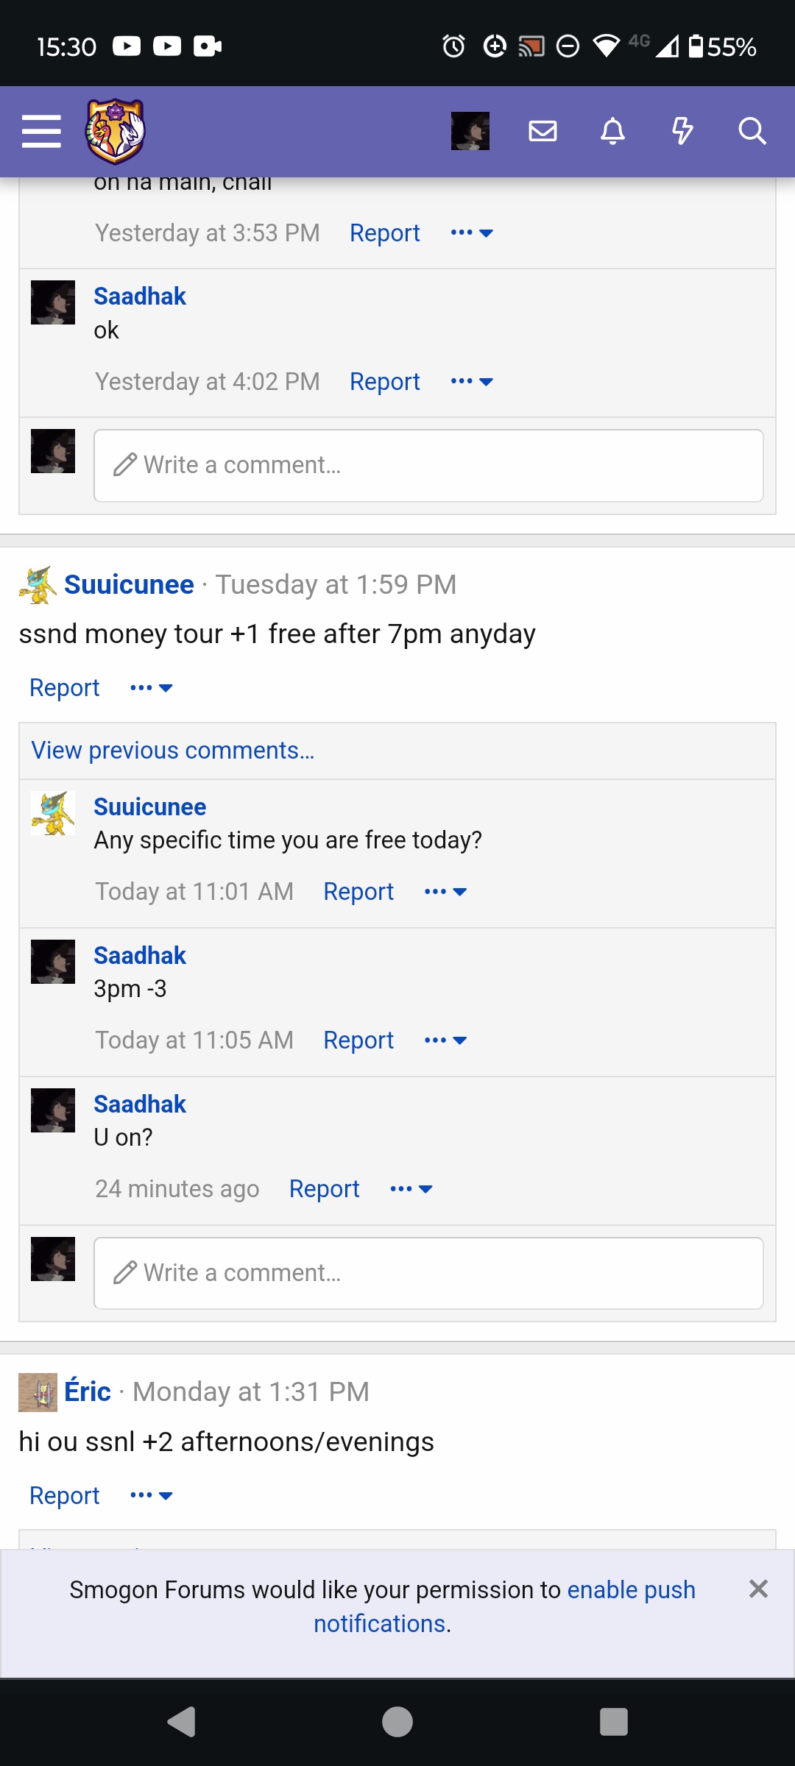Expand options menu for 'ok' comment

[x=472, y=381]
